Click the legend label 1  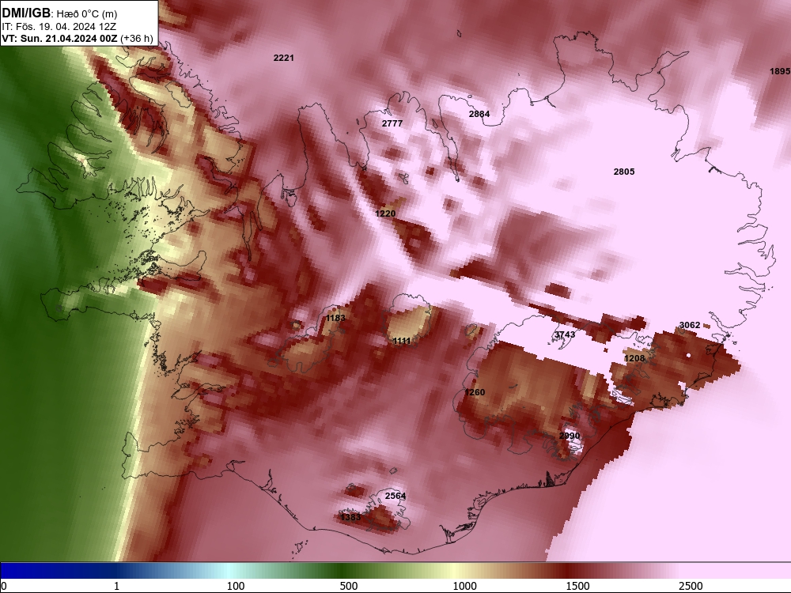(x=116, y=586)
